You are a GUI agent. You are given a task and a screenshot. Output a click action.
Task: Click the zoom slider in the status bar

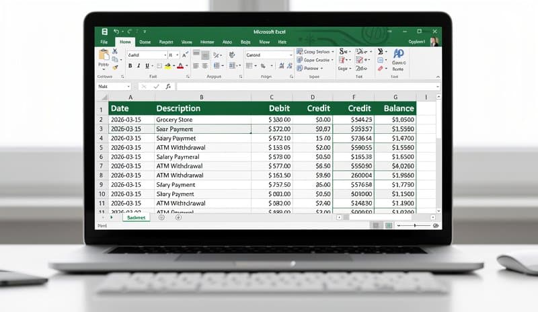(x=414, y=225)
